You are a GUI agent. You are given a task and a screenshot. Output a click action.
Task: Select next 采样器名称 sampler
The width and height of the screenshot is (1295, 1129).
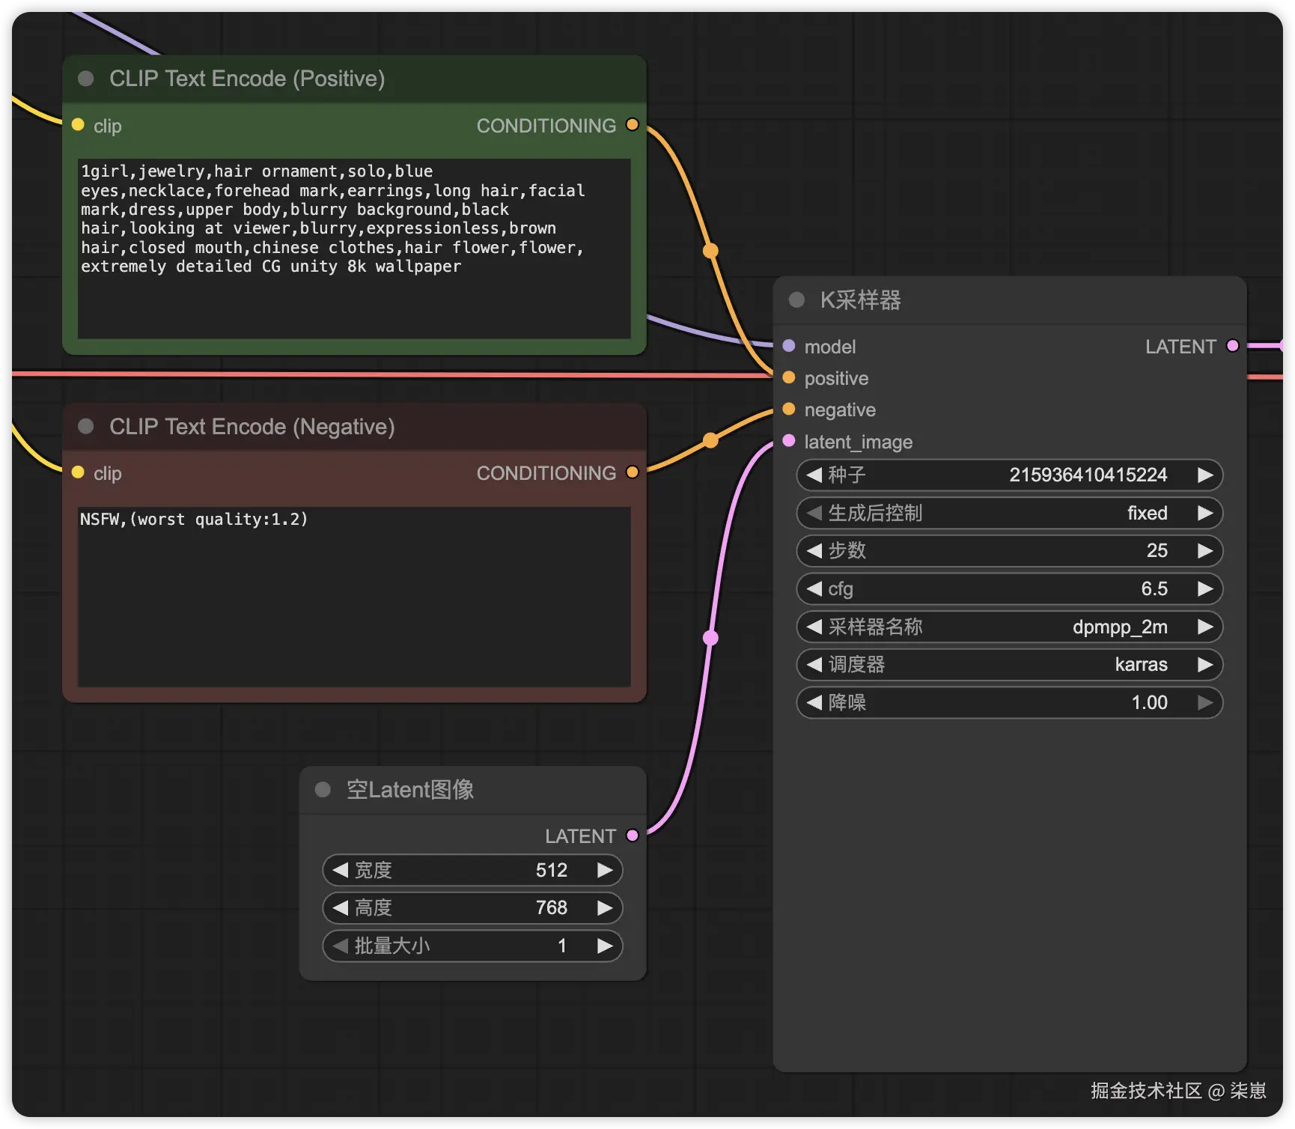pyautogui.click(x=1205, y=627)
